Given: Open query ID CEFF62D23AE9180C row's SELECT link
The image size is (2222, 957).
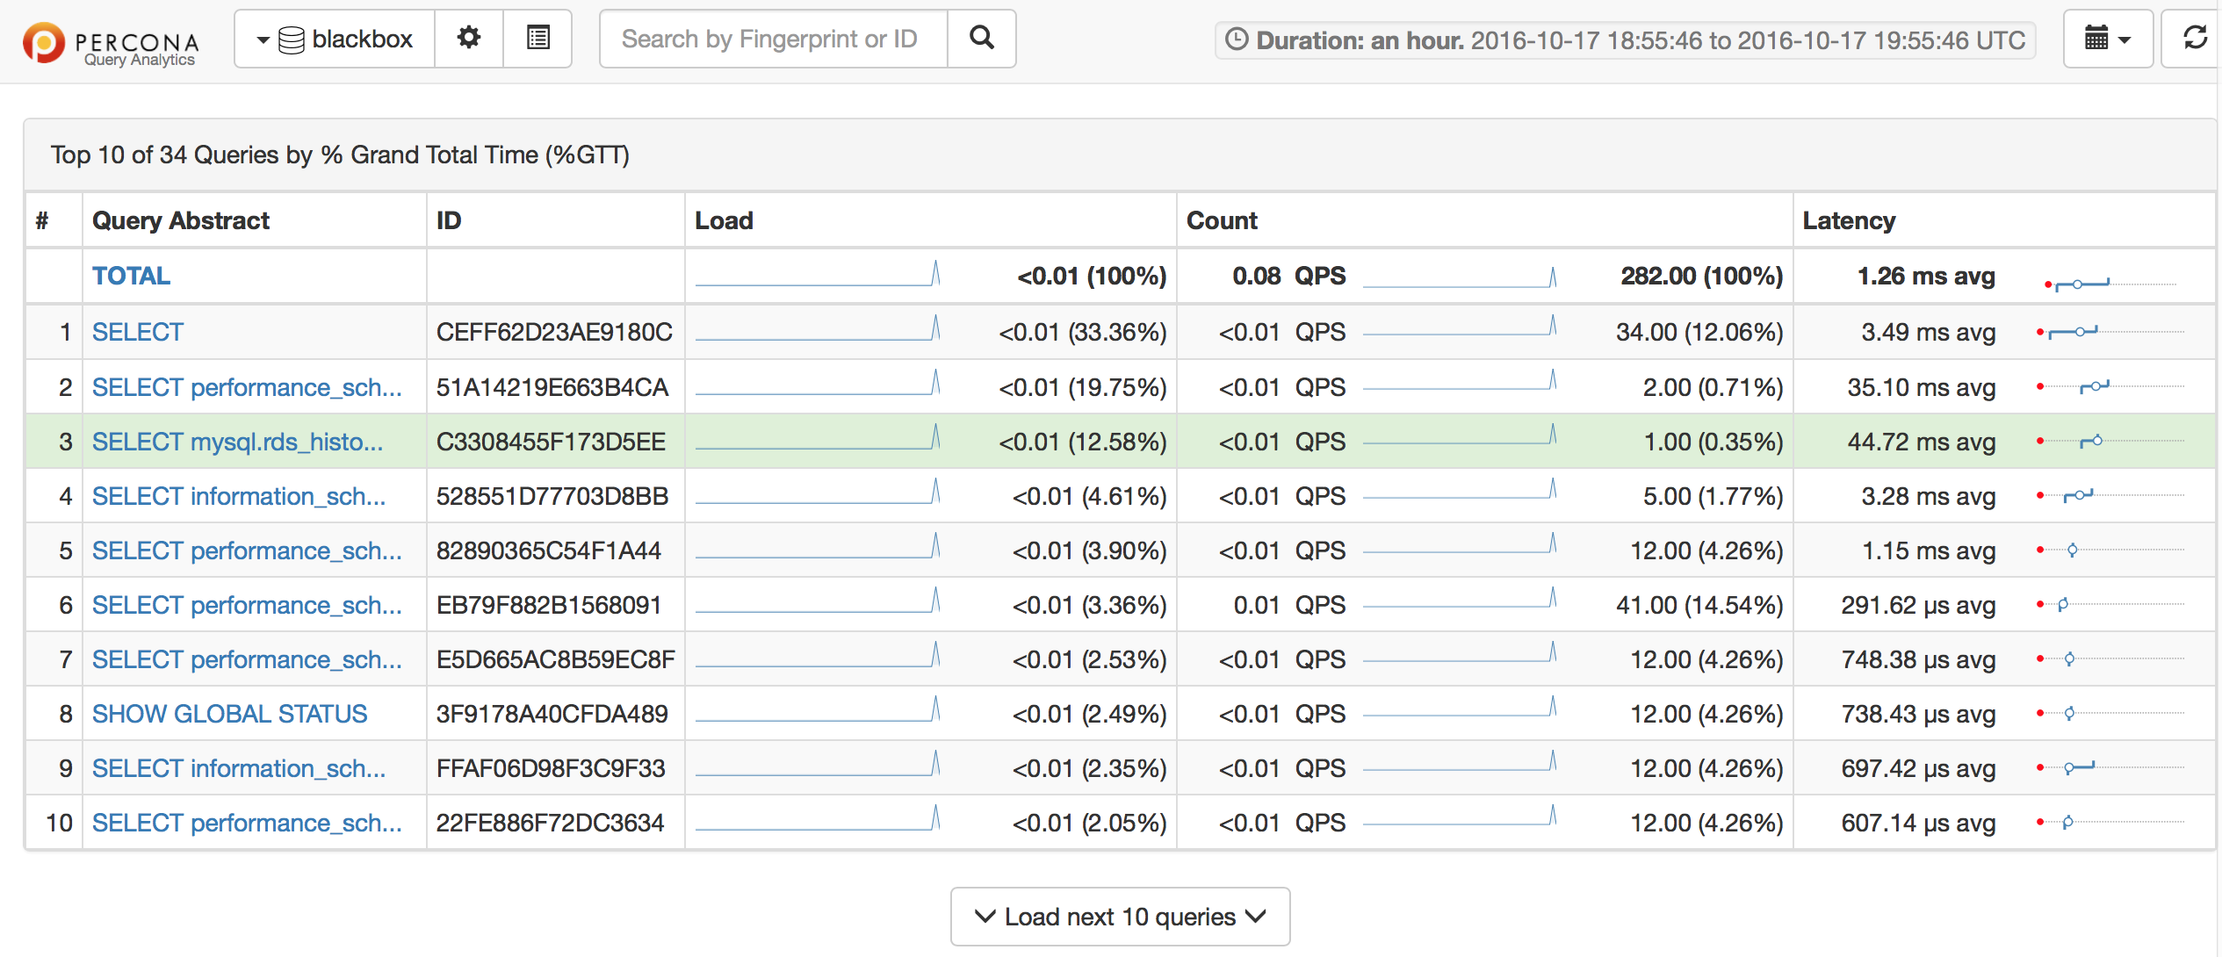Looking at the screenshot, I should tap(138, 332).
